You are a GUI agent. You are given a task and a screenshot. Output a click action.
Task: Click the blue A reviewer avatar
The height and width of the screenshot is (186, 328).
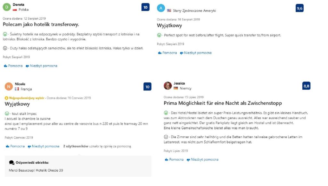pos(161,8)
